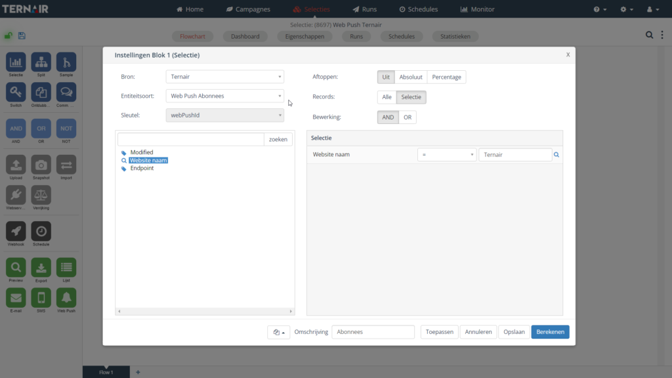
Task: Select the Switch block icon
Action: coord(16,92)
